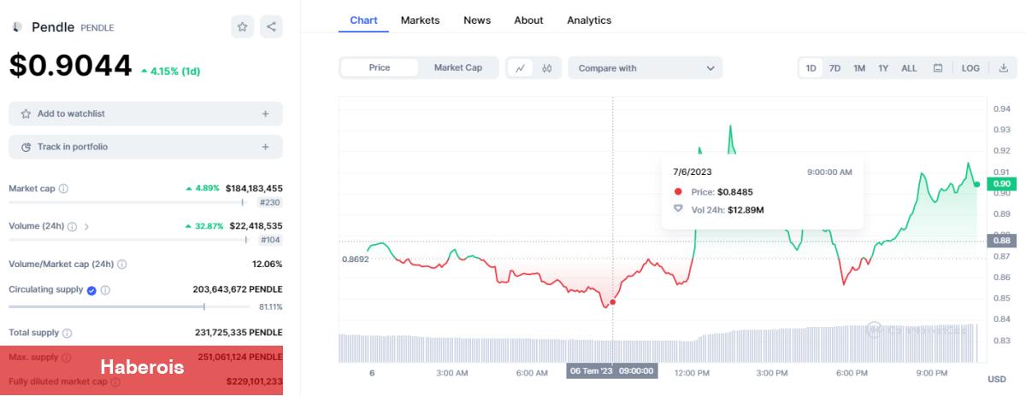Click the 4.15% (1d) price change
Image resolution: width=1026 pixels, height=396 pixels.
point(170,71)
